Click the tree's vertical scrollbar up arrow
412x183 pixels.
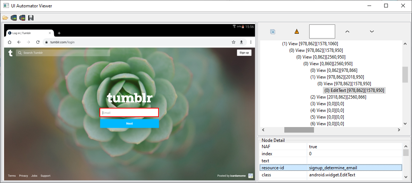405,44
